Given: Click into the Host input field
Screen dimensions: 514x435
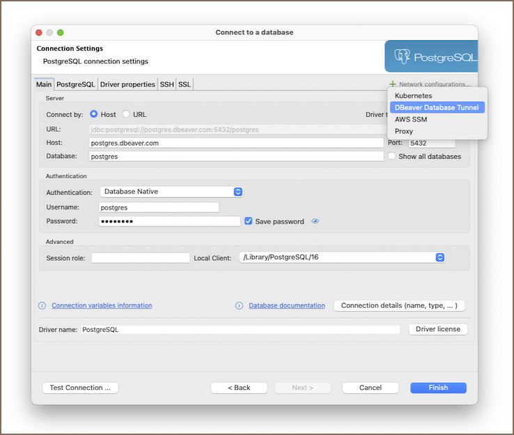Looking at the screenshot, I should 237,143.
